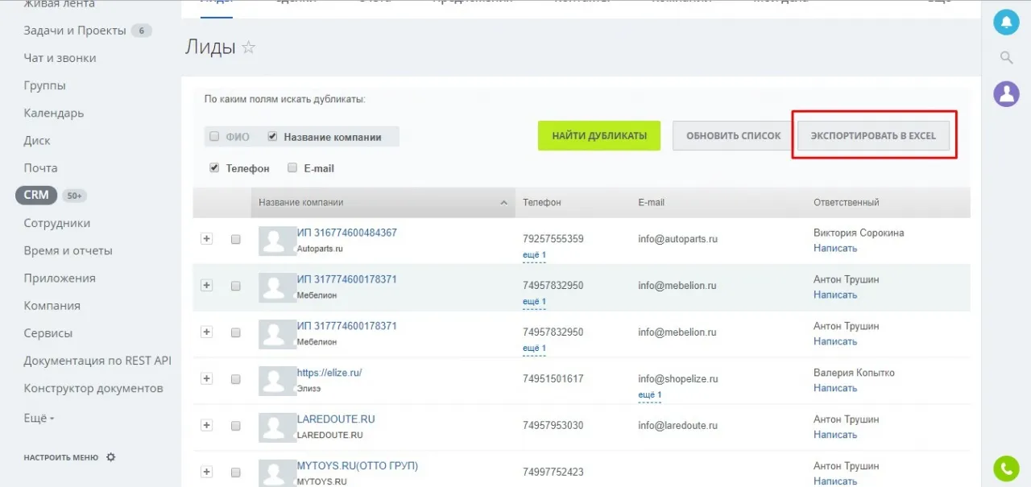Open the user profile avatar icon

1006,93
